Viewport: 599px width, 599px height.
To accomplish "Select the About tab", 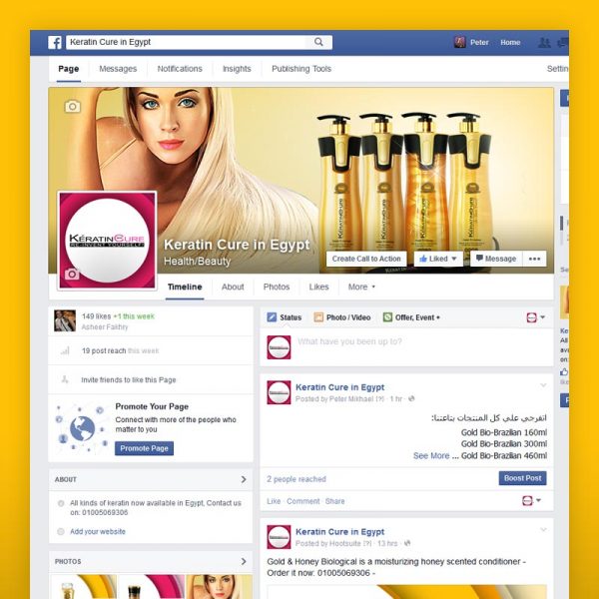I will tap(233, 287).
